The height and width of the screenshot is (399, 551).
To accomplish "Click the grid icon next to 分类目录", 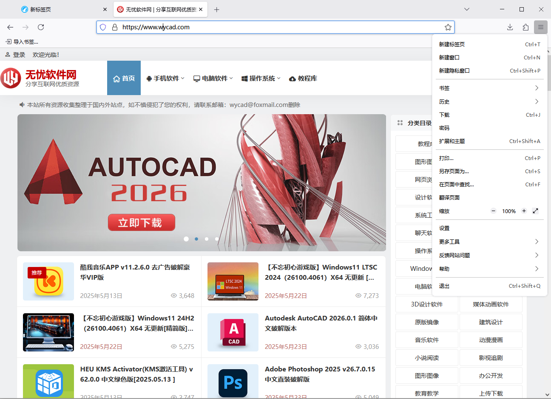I will coord(400,123).
